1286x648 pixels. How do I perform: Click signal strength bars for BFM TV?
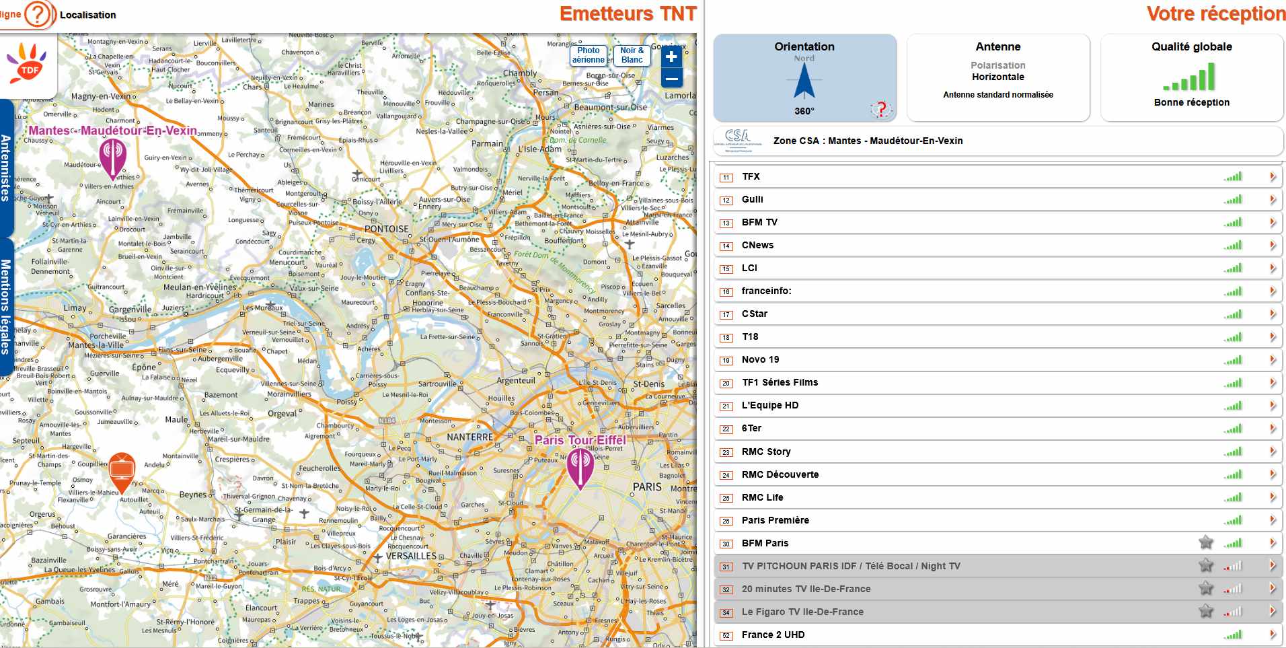pos(1233,222)
